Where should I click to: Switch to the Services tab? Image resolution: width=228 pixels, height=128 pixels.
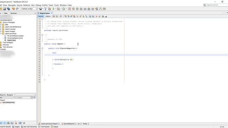14,13
